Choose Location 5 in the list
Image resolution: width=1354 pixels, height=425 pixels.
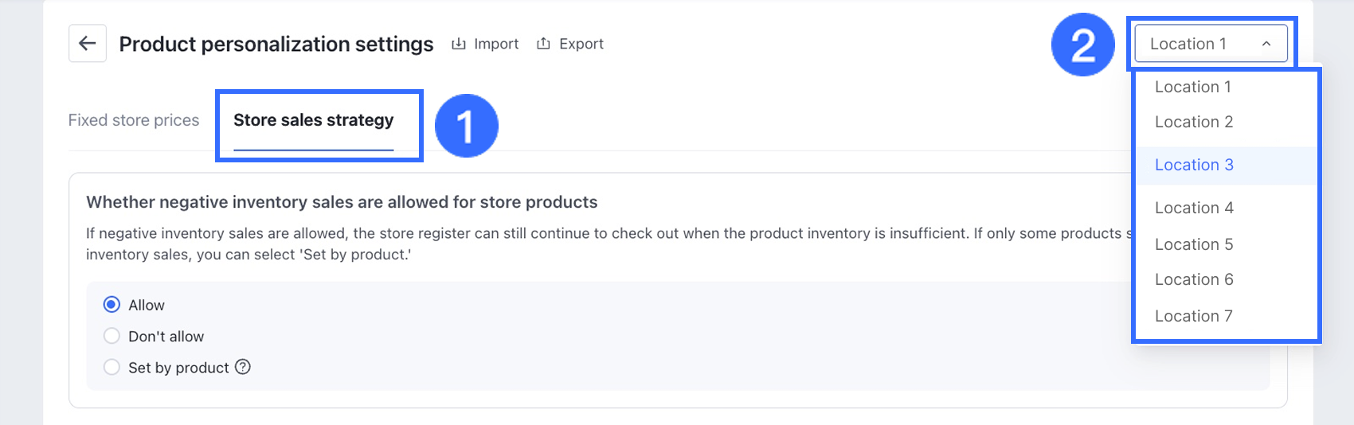point(1194,244)
